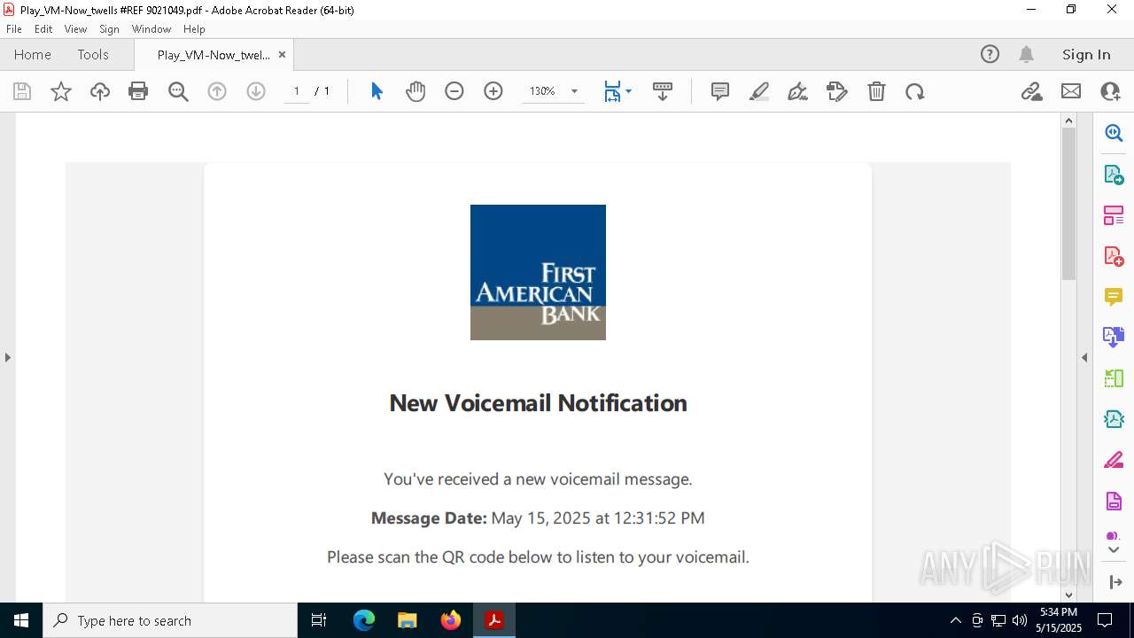Open the search tool in right pane
Image resolution: width=1134 pixels, height=638 pixels.
pyautogui.click(x=1114, y=133)
